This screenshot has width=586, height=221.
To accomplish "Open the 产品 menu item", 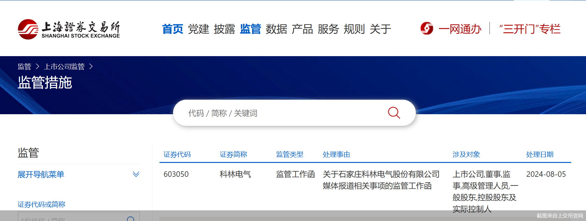I will pyautogui.click(x=302, y=29).
